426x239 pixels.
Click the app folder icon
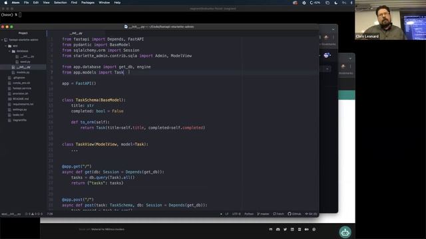click(10, 46)
